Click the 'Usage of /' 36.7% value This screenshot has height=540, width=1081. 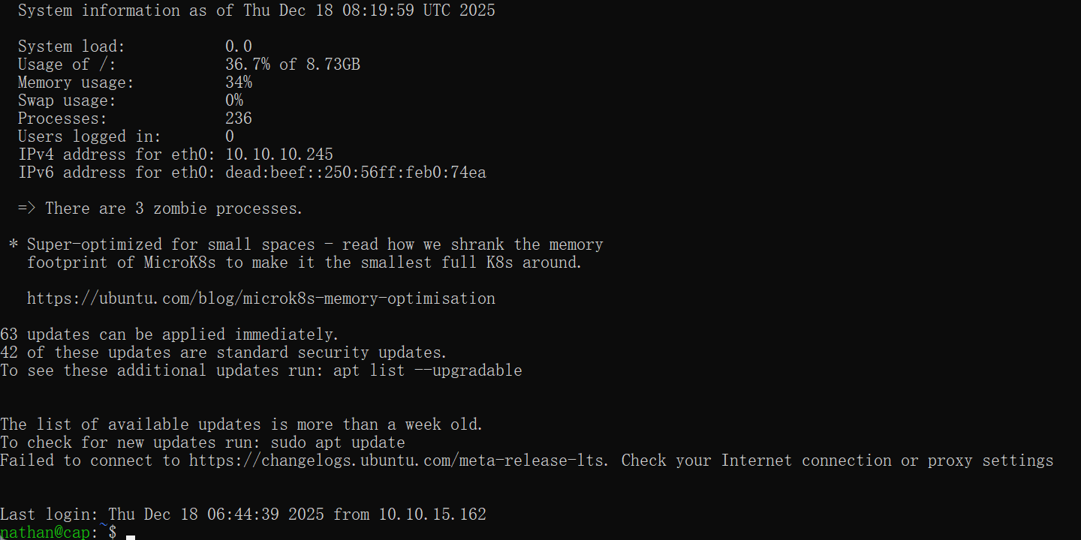point(247,64)
